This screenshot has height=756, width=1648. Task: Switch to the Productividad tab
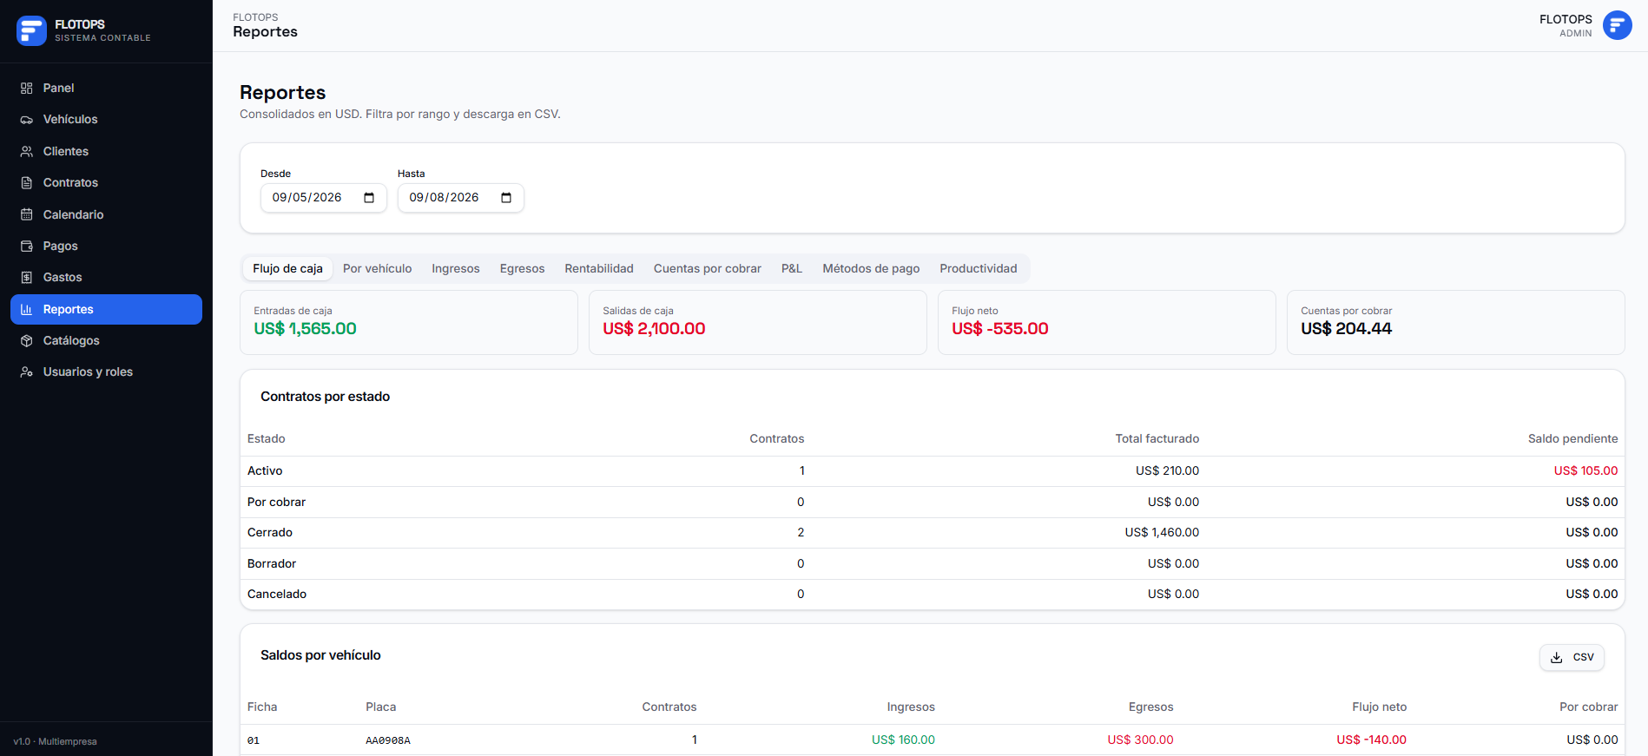point(979,269)
